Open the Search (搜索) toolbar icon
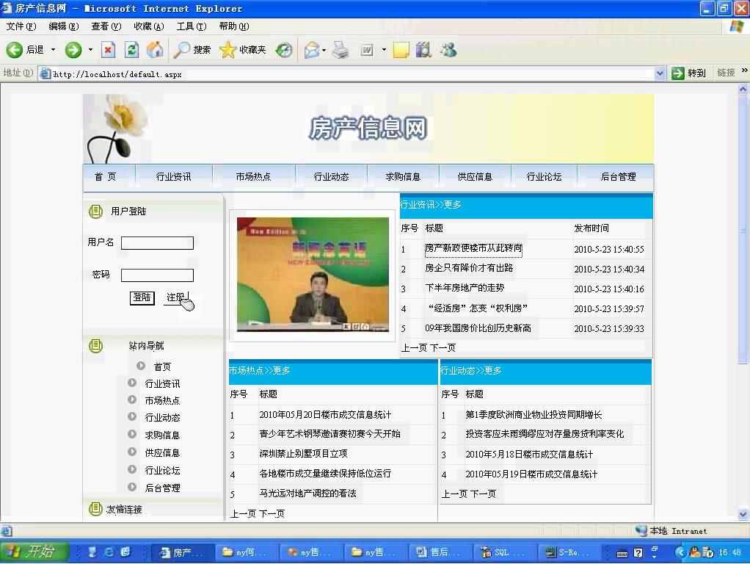This screenshot has width=750, height=564. click(x=181, y=50)
